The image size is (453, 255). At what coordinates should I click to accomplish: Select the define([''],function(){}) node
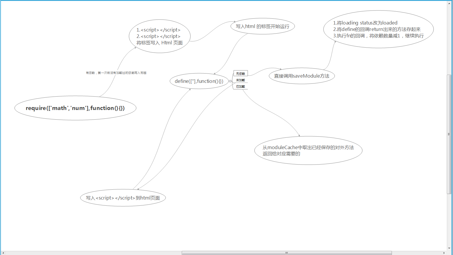point(199,81)
